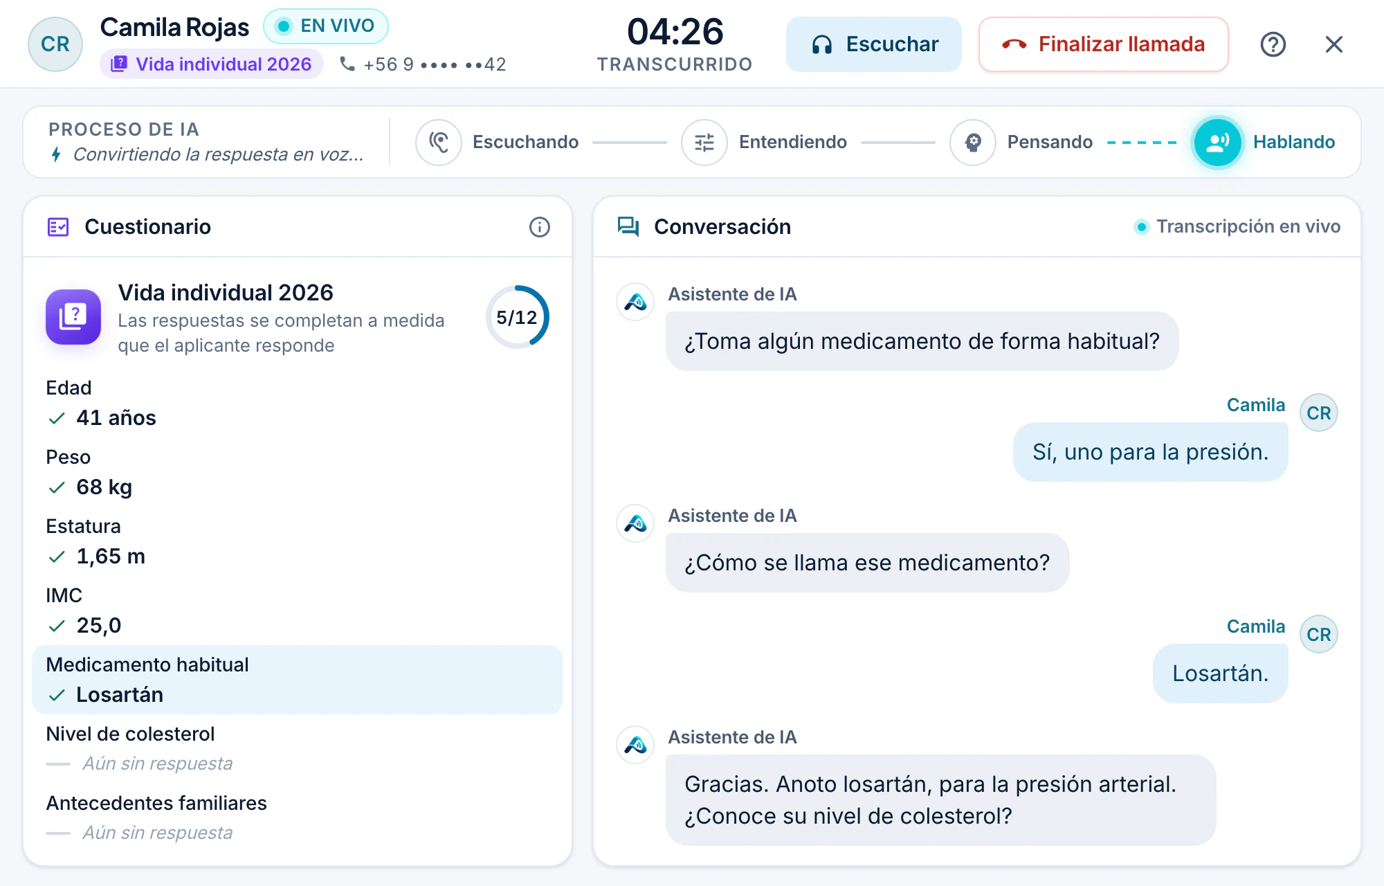The image size is (1384, 886).
Task: Select the Entendiendo sliders icon
Action: 704,143
